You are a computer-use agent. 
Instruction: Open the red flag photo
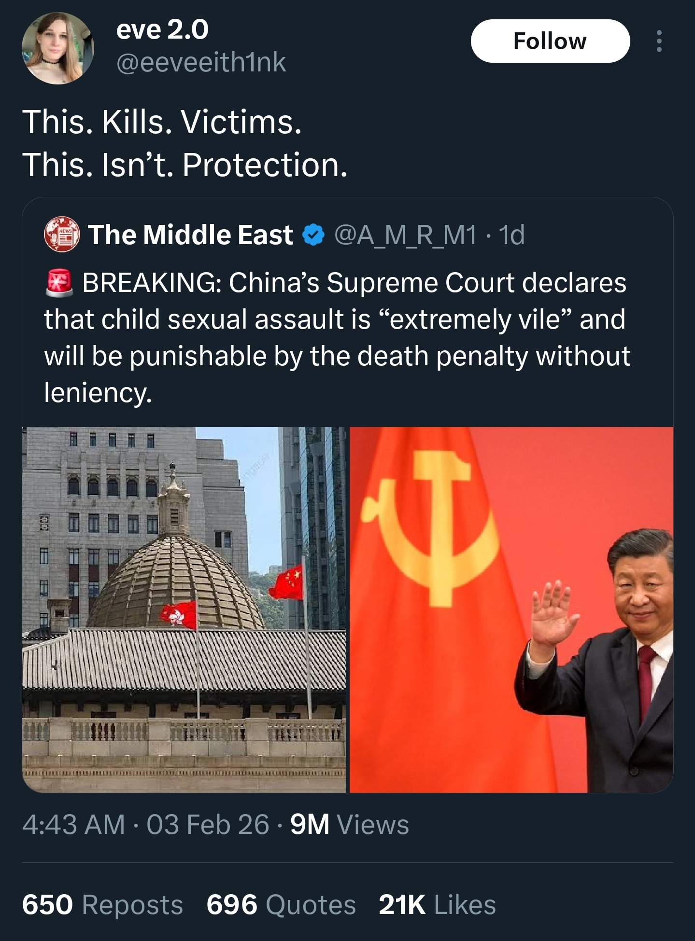[511, 609]
